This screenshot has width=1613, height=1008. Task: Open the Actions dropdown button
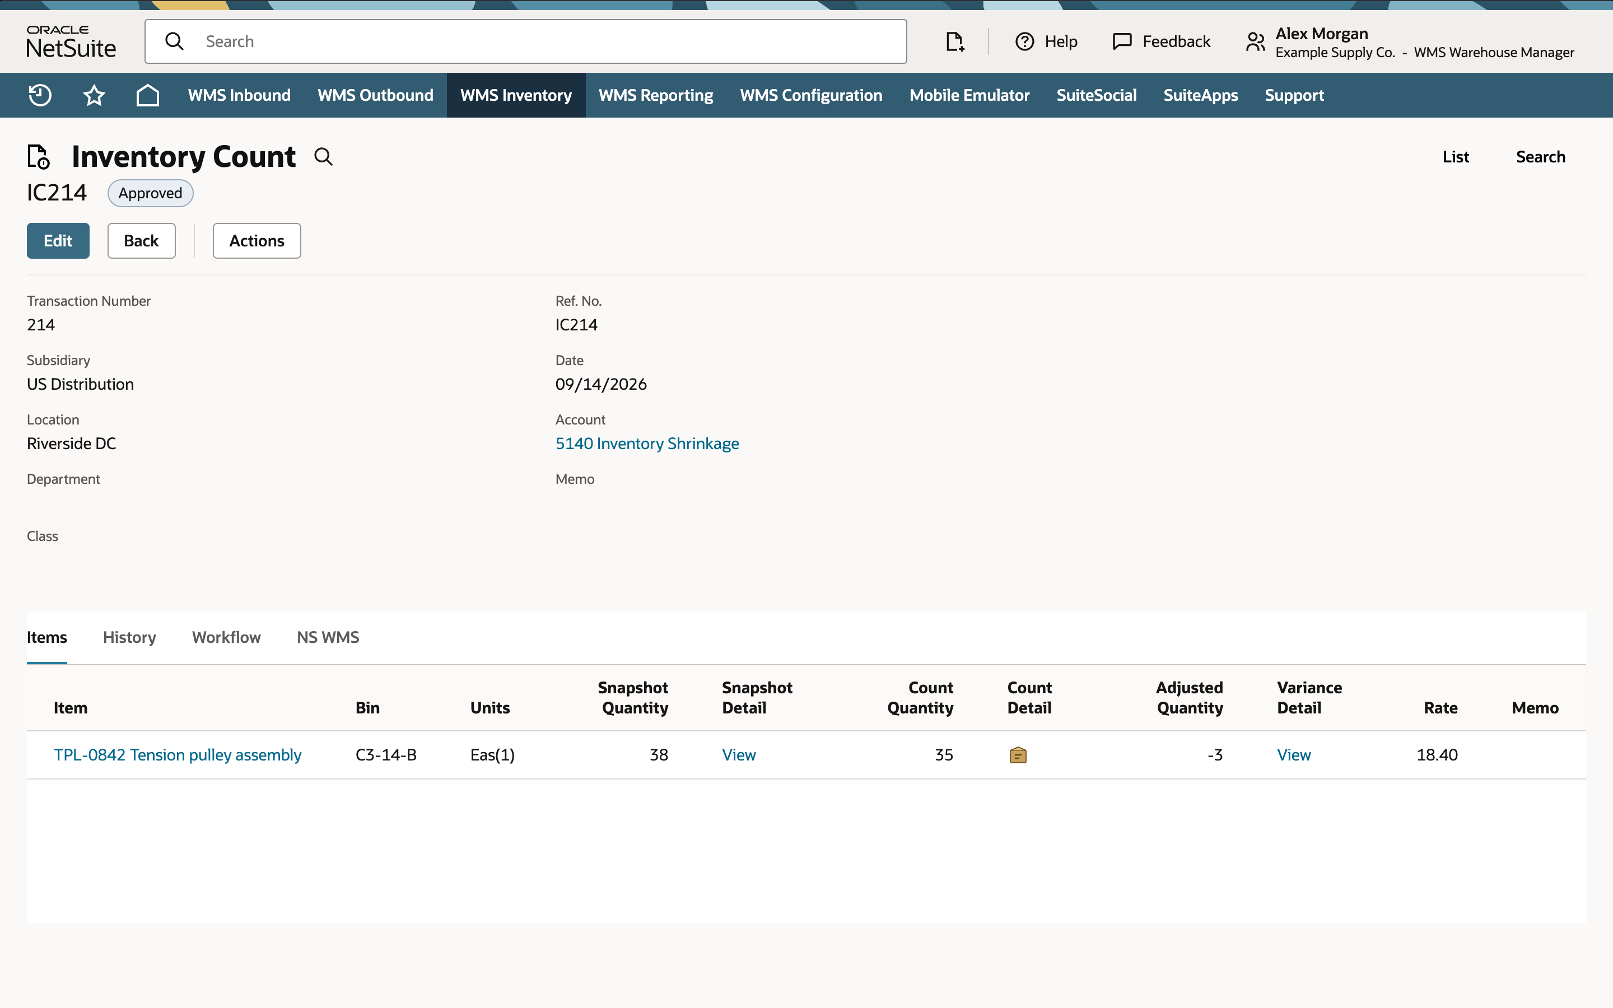pyautogui.click(x=257, y=241)
